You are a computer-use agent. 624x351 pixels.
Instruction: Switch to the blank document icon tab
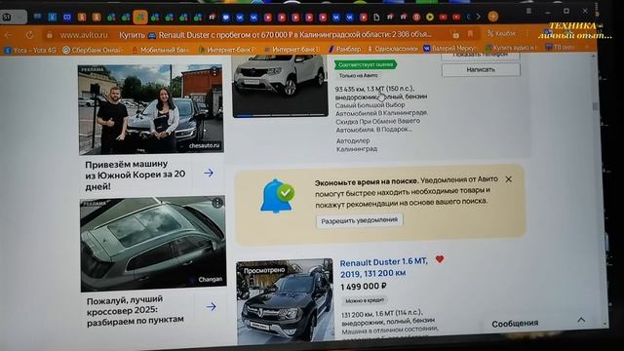click(376, 18)
